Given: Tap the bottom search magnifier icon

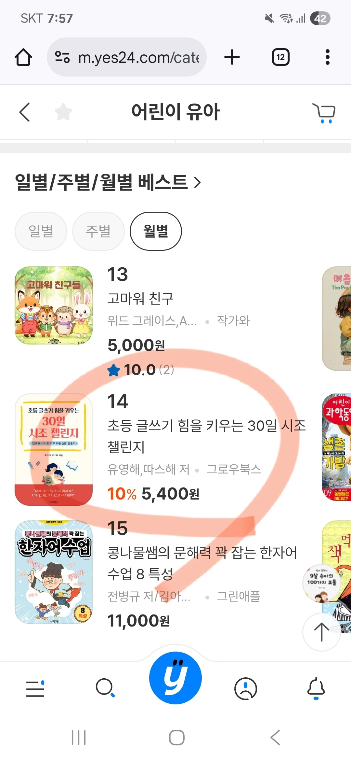Looking at the screenshot, I should click(105, 688).
